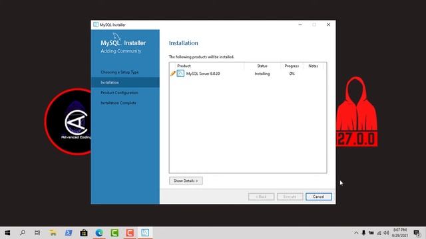Select Installation step in sidebar
This screenshot has width=426, height=239.
tap(125, 82)
